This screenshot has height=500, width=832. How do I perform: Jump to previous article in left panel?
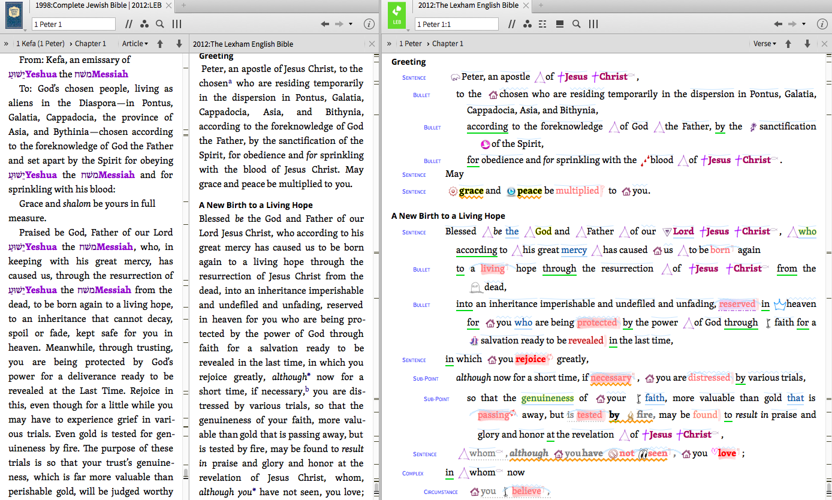[160, 44]
